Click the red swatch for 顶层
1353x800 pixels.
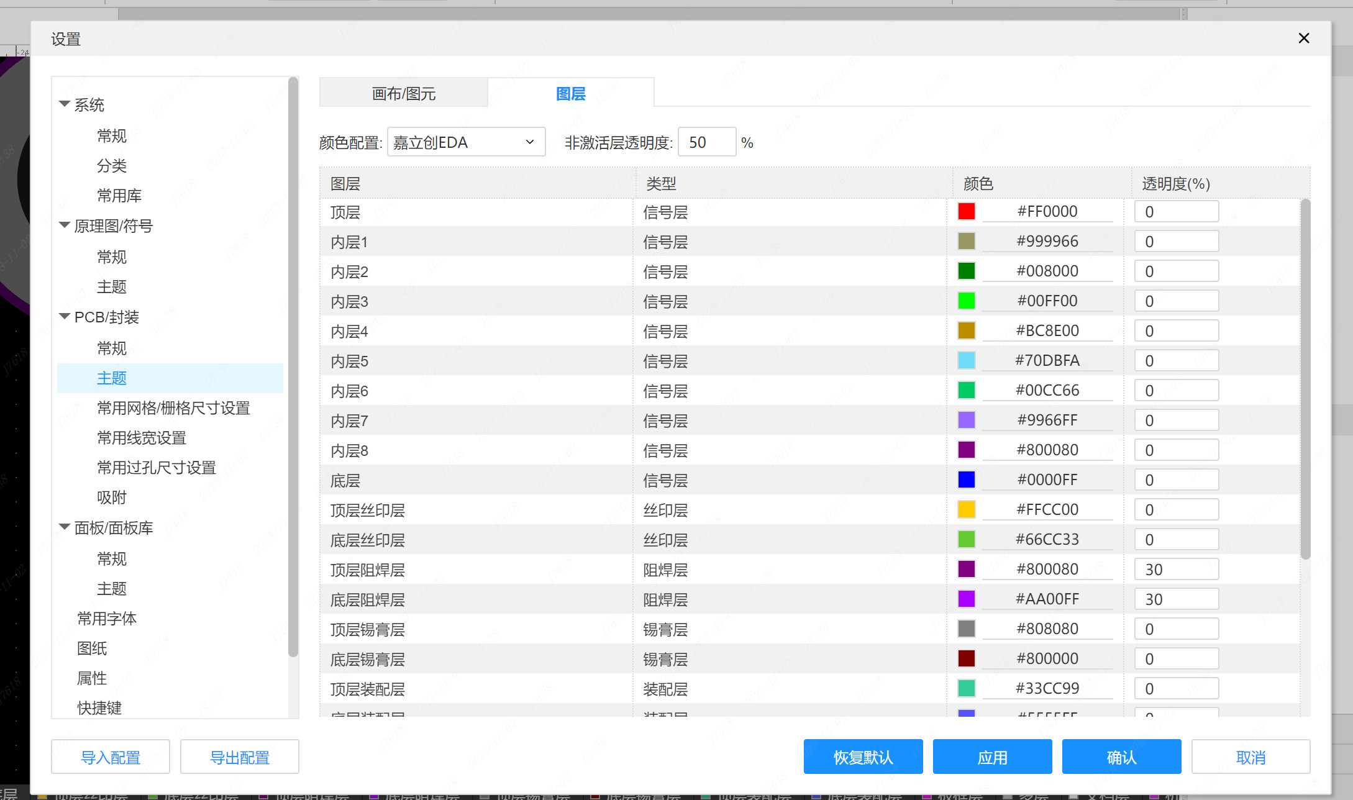click(967, 211)
